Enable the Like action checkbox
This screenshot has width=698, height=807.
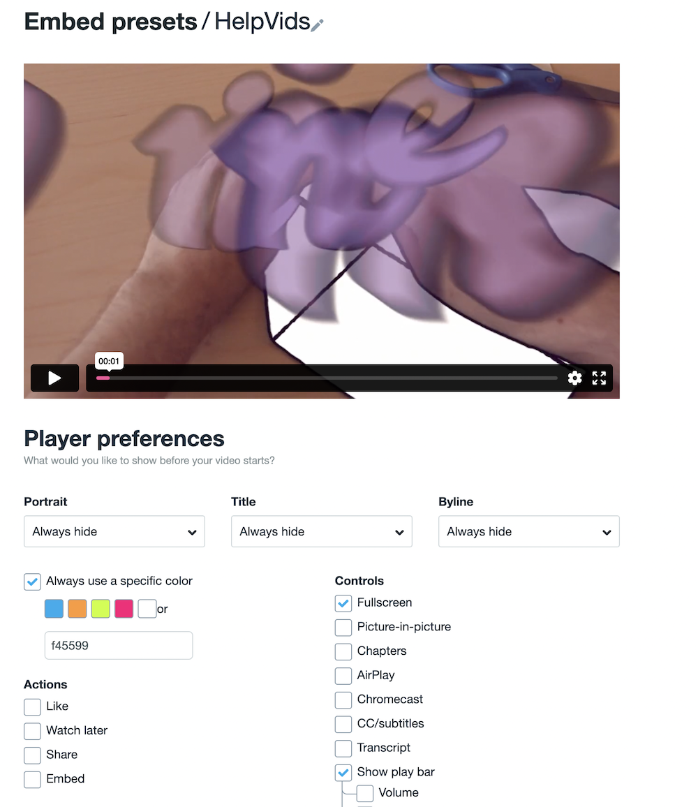pyautogui.click(x=32, y=706)
